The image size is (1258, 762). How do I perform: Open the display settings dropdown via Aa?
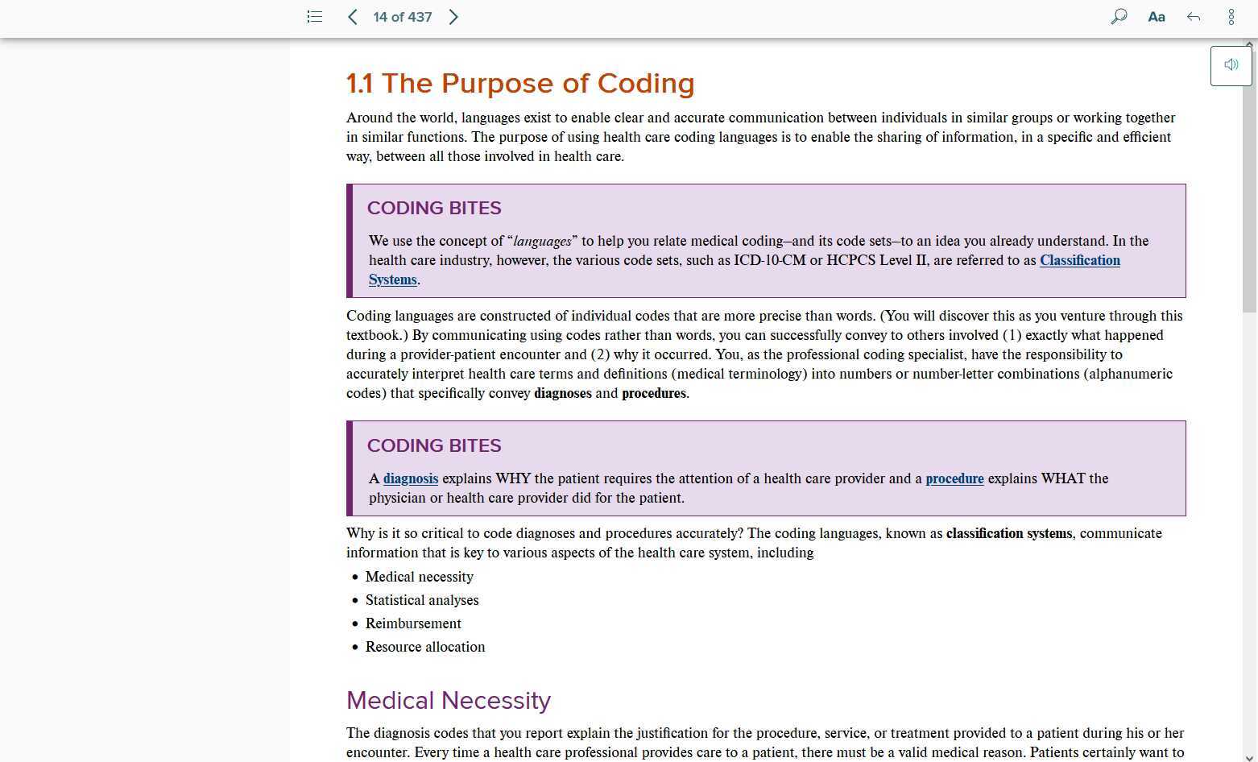tap(1157, 16)
